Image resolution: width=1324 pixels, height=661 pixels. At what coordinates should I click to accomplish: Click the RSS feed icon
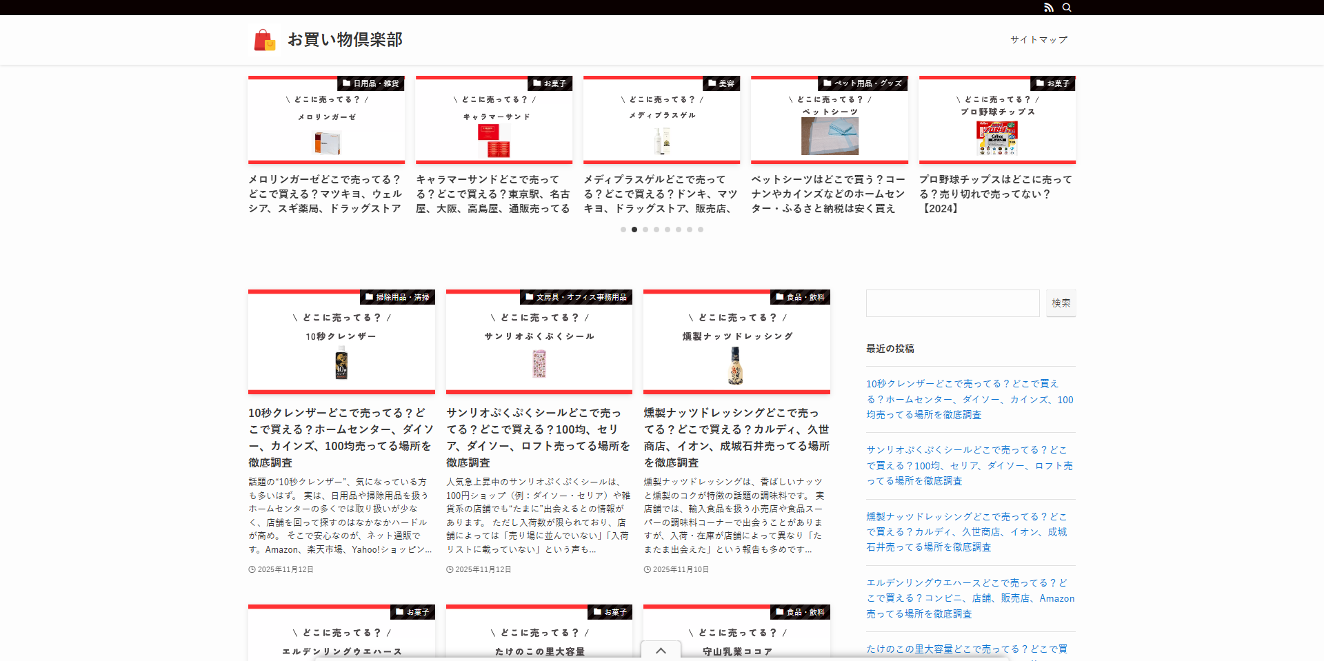pos(1048,8)
